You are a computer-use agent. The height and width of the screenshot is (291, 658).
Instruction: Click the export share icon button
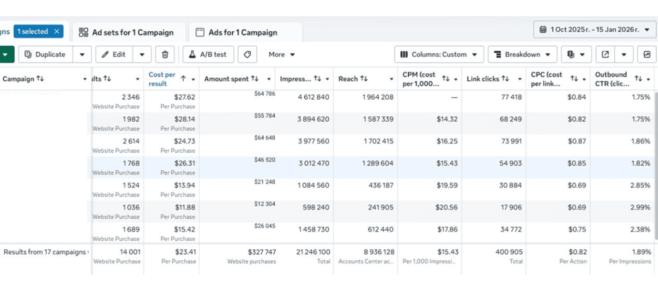605,54
